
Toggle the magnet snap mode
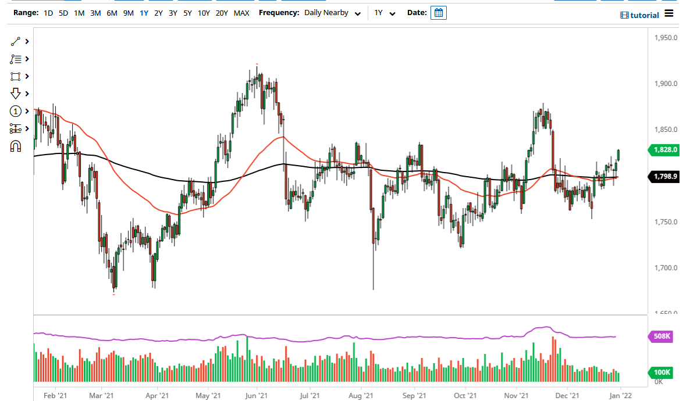pyautogui.click(x=16, y=146)
